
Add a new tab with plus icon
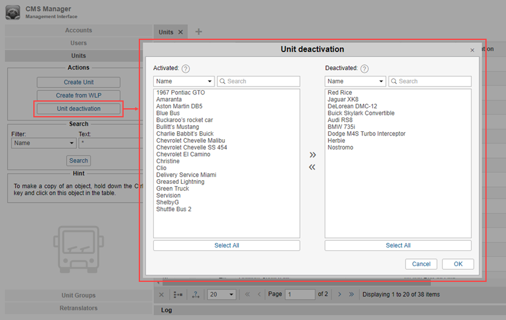pos(199,31)
